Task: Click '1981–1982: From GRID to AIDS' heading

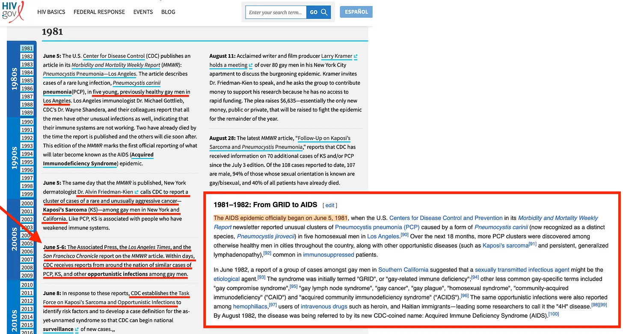Action: coord(265,205)
